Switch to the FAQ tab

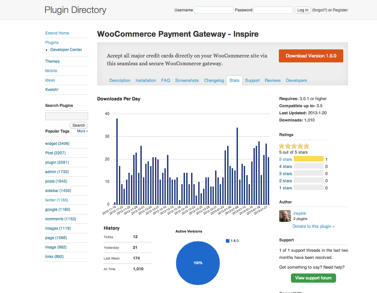[x=165, y=81]
